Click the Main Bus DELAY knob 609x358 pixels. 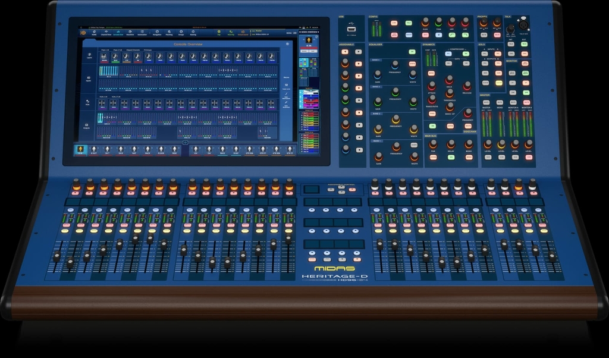(451, 145)
